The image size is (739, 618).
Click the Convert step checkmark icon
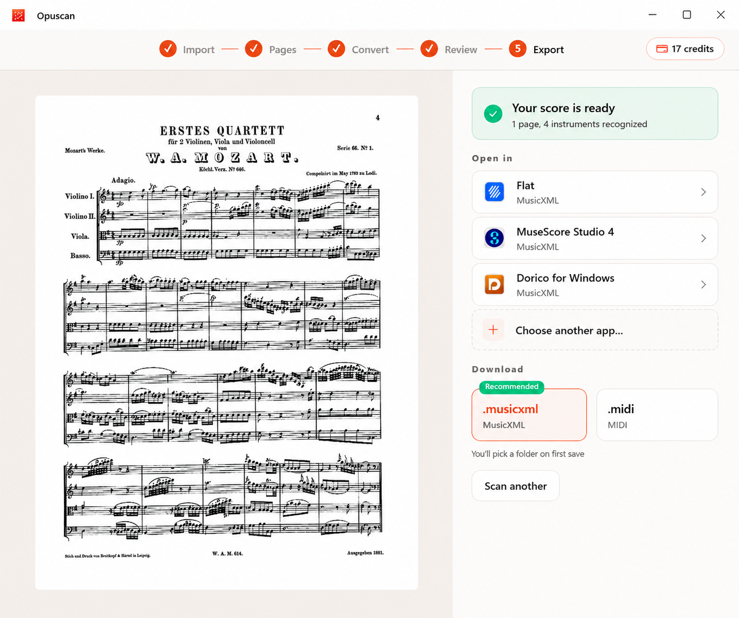pos(336,49)
